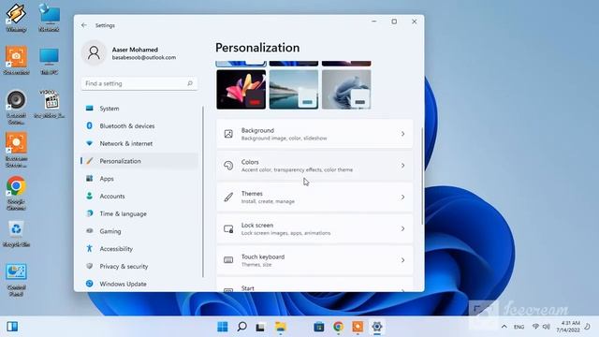Expand the Colors settings chevron
Image resolution: width=599 pixels, height=337 pixels.
click(402, 166)
